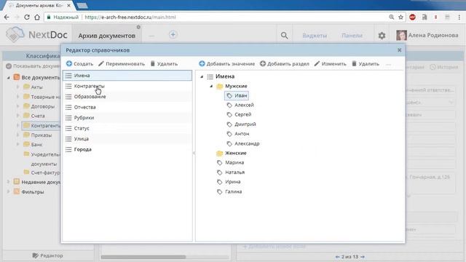
Task: Reload the page in the browser
Action: tap(27, 17)
